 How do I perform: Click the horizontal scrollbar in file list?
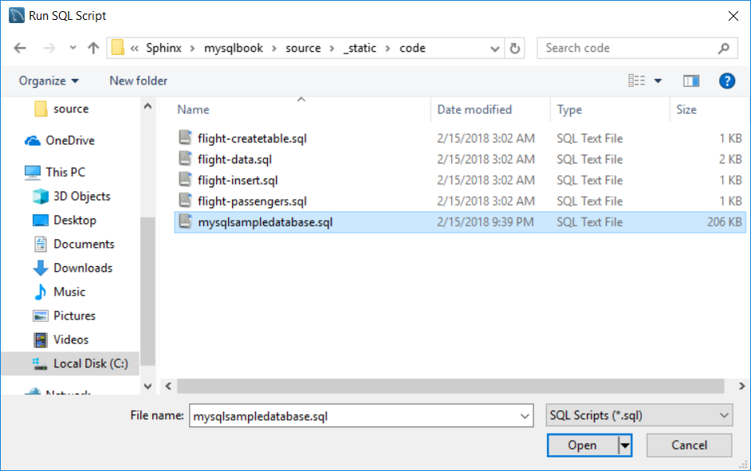[x=450, y=386]
